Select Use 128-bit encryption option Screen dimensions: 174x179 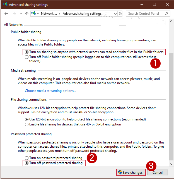click(x=85, y=119)
